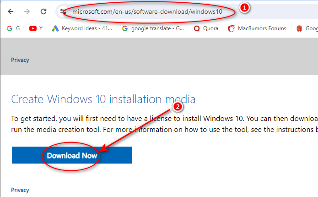
Task: Open site information icon in address bar
Action: pyautogui.click(x=63, y=11)
